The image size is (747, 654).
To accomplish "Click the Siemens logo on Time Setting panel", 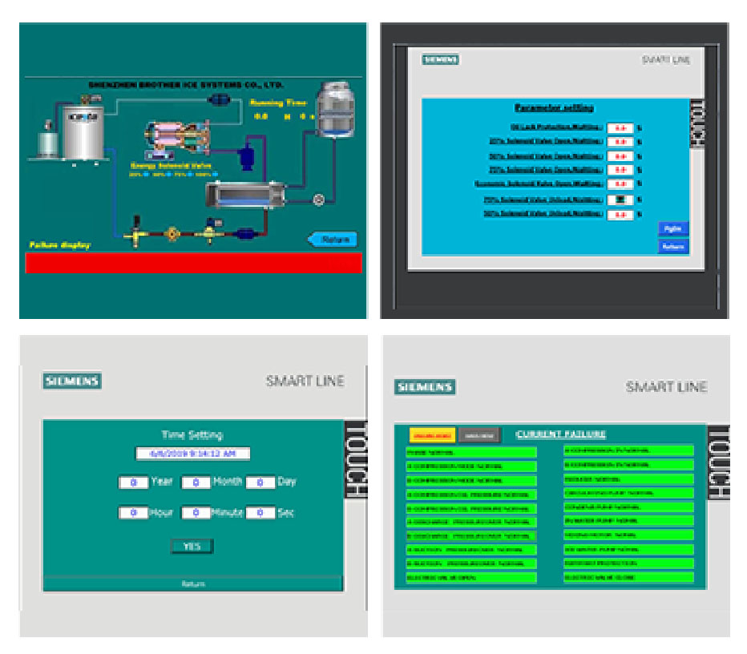I will 72,381.
